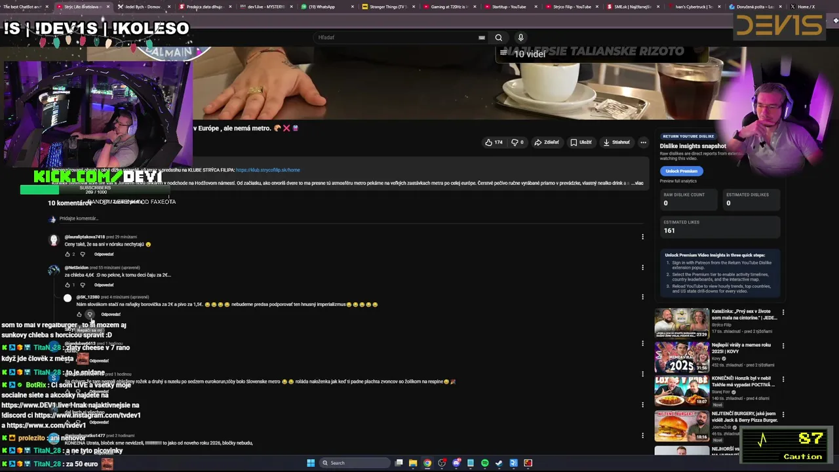Screen dimensions: 839x472
Task: Like the @NetSeidon comment
Action: coord(68,285)
